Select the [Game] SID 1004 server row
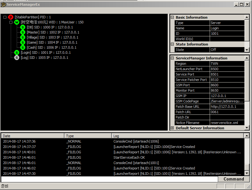Screen dimensions: 252x190 point(52,42)
